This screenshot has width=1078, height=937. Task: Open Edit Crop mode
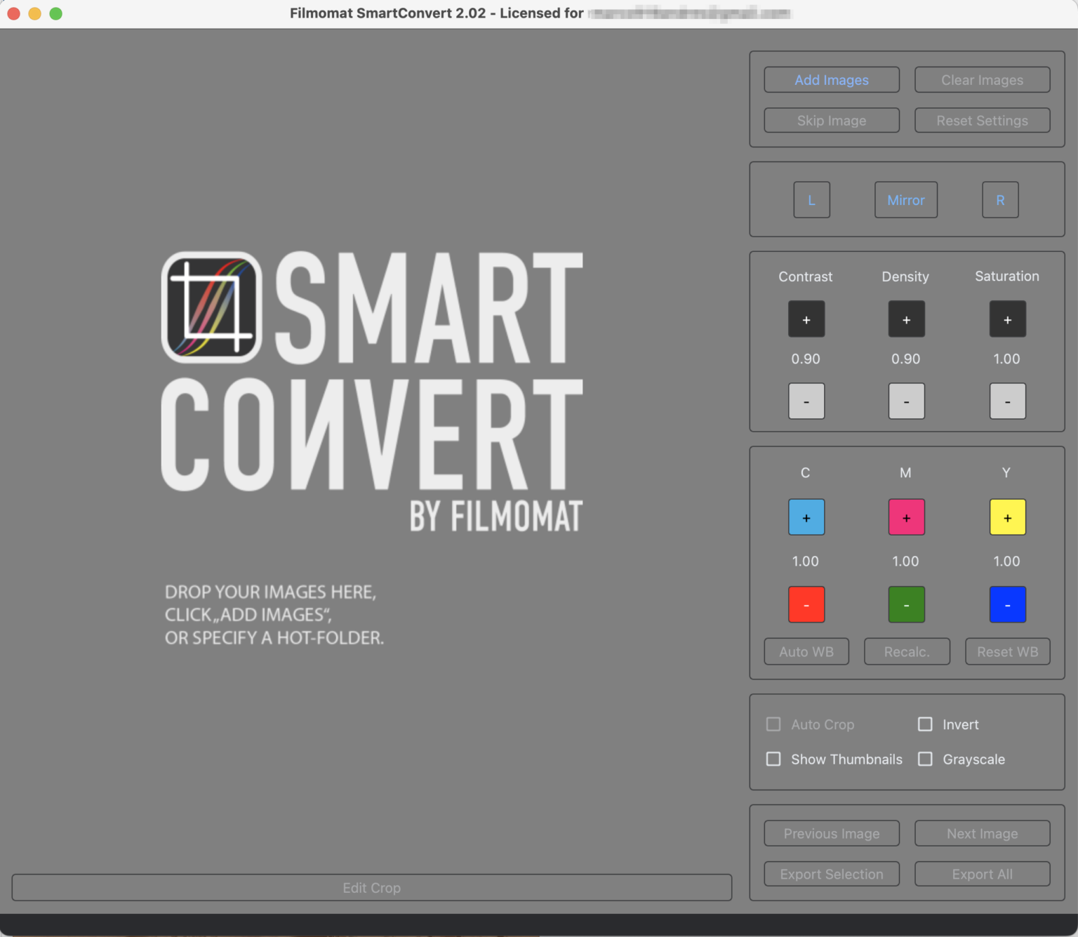pyautogui.click(x=371, y=887)
